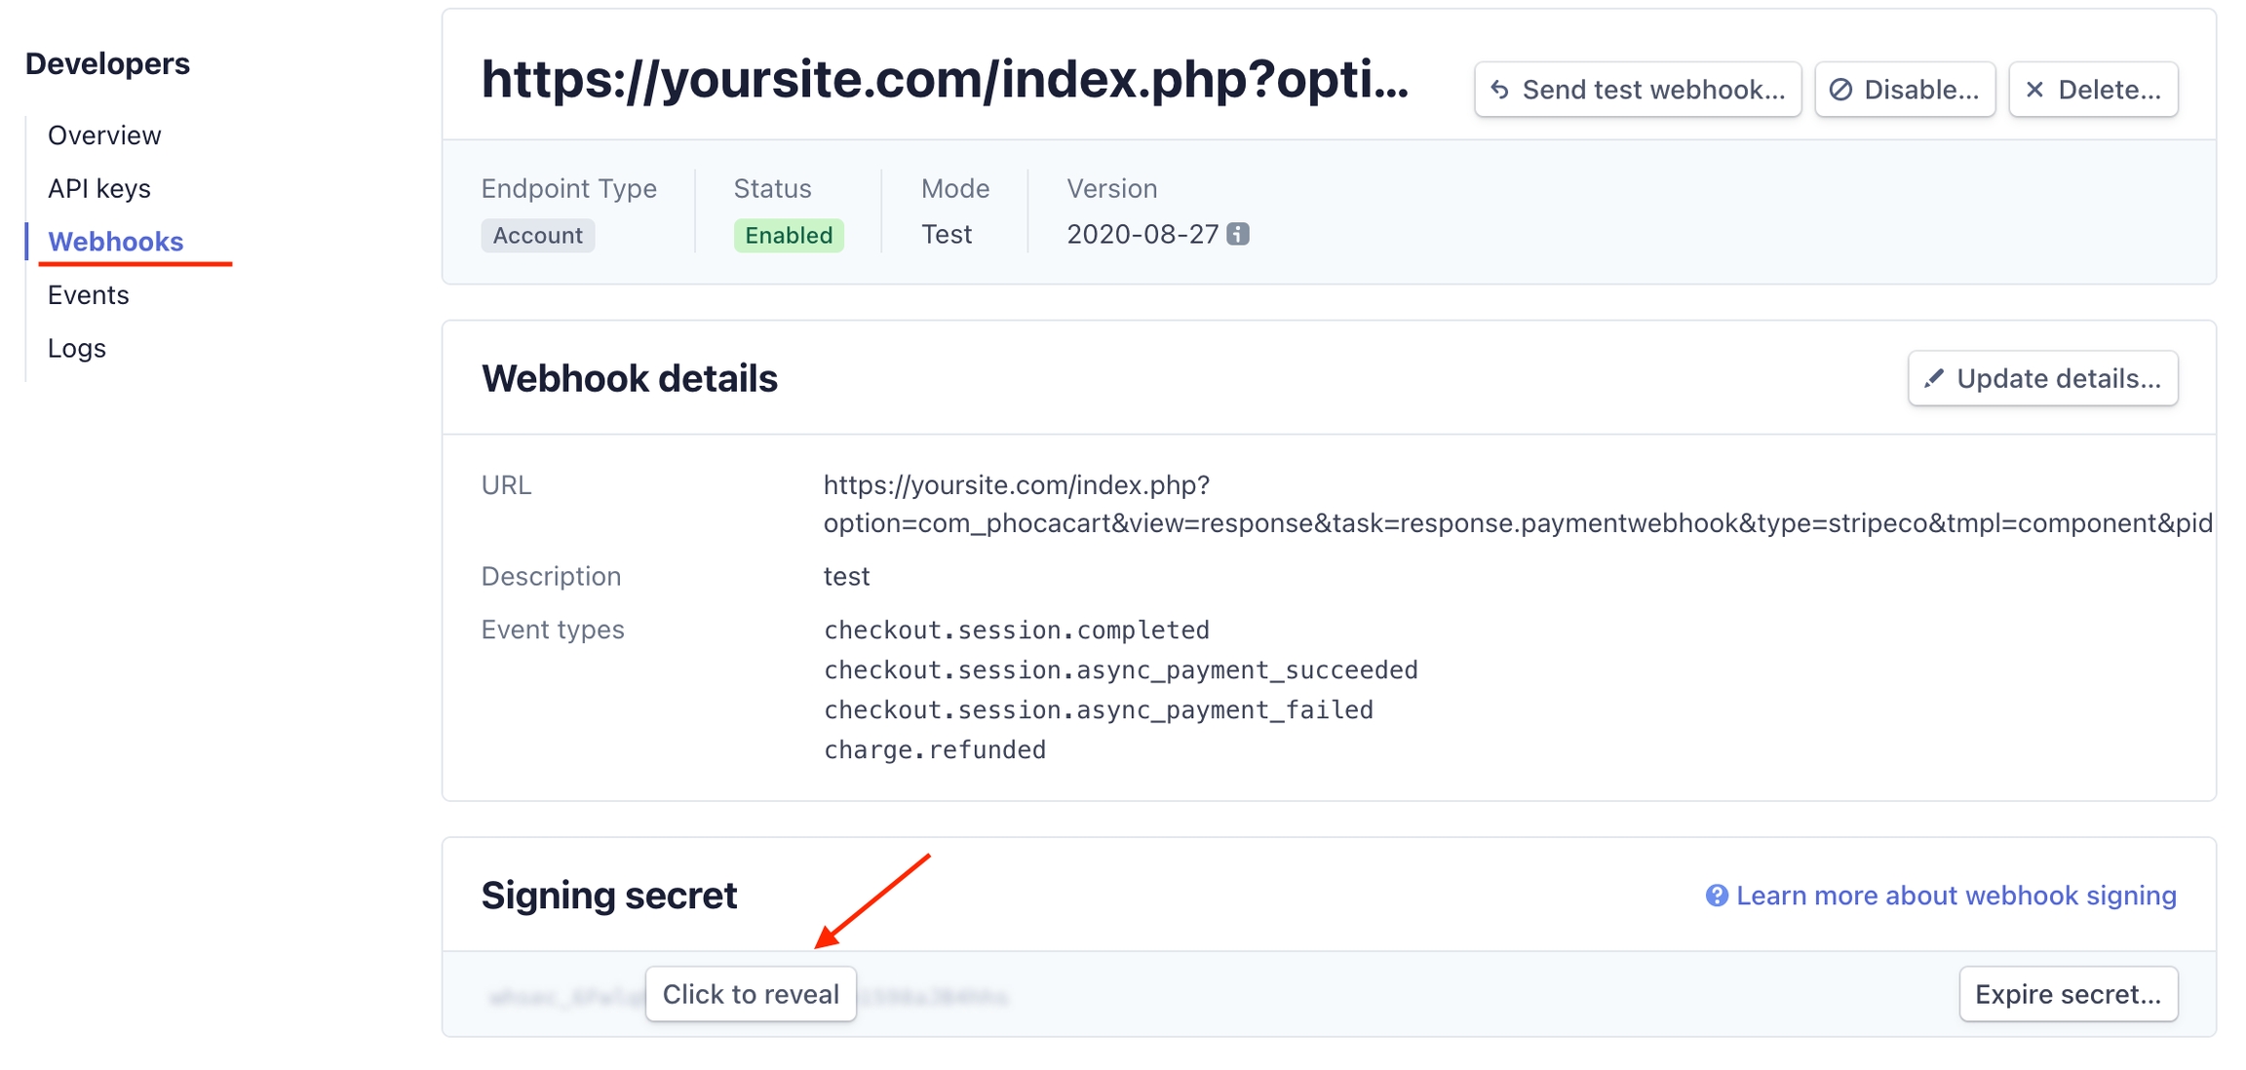Open the API keys section

(99, 188)
